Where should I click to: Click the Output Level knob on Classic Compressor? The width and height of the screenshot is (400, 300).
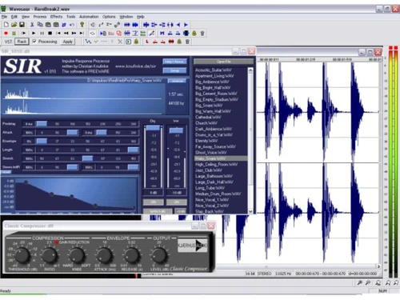tap(159, 255)
